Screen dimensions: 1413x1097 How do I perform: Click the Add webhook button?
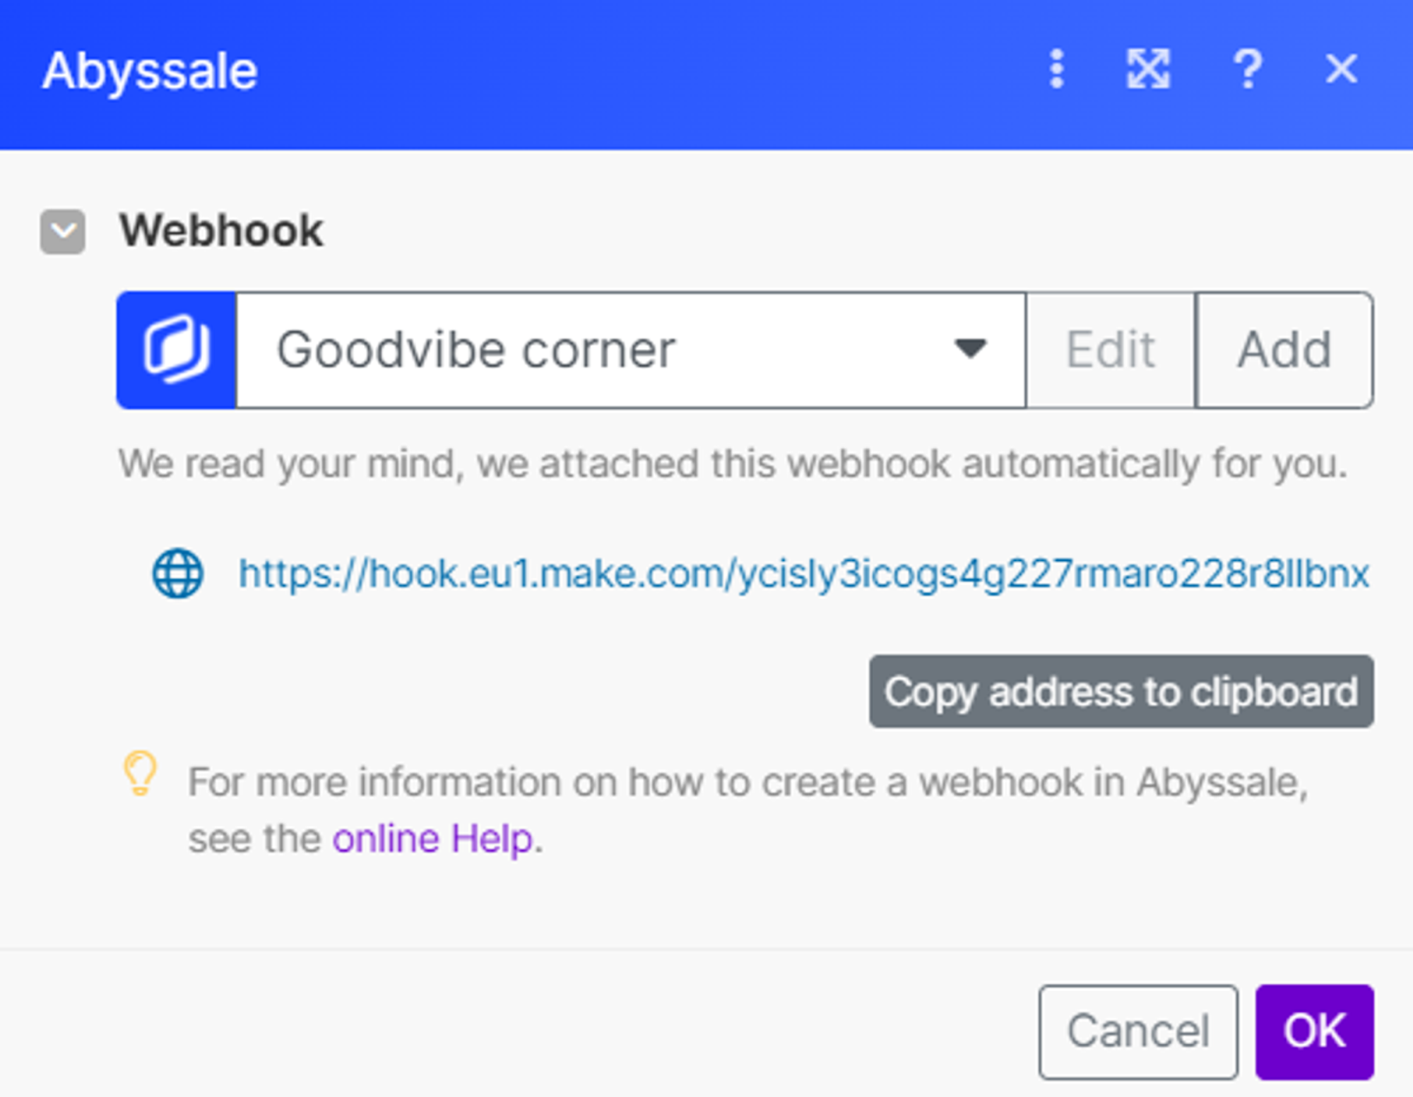click(x=1284, y=350)
